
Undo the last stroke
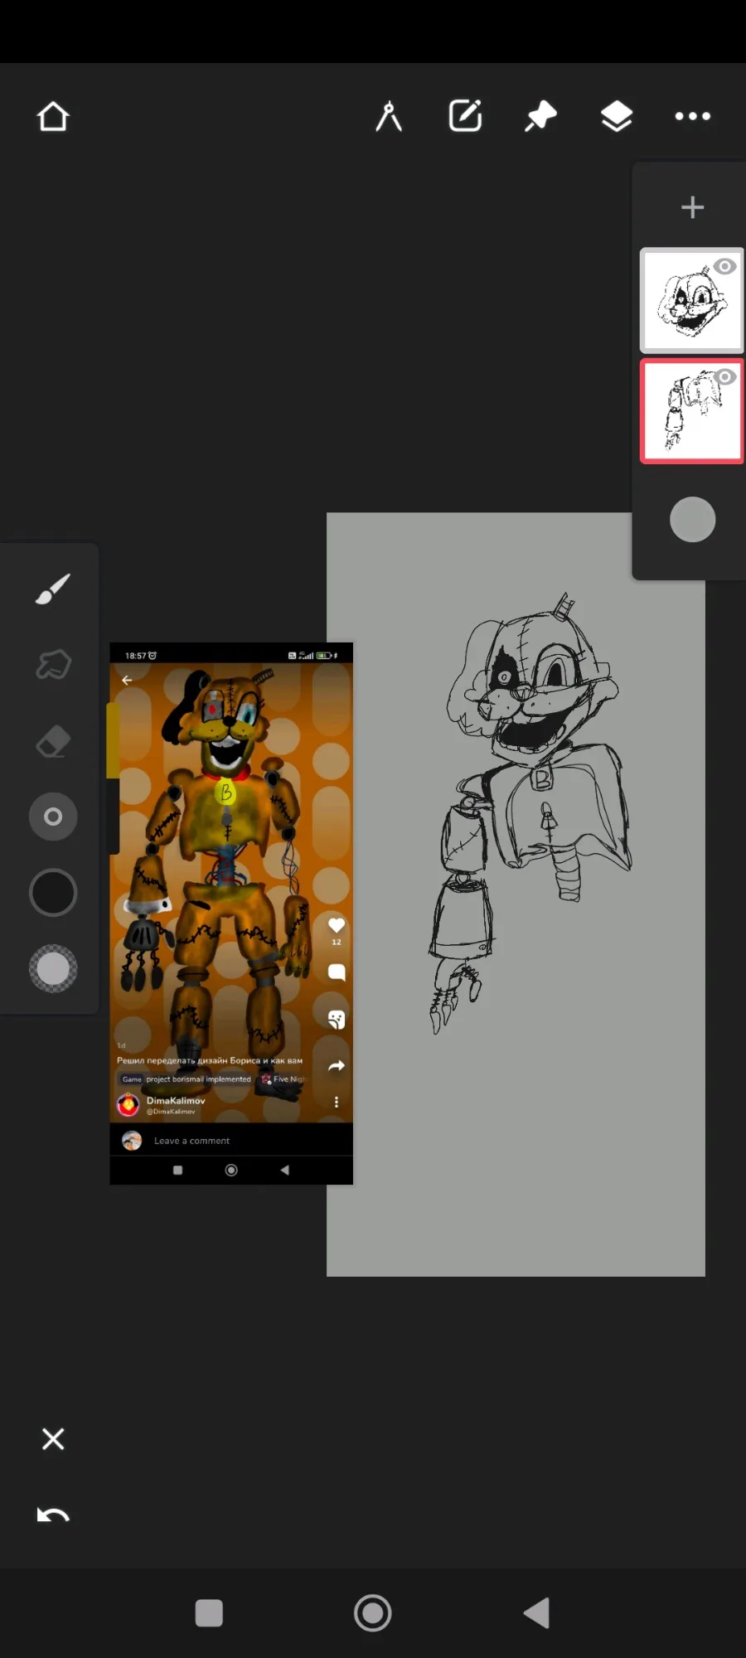coord(53,1515)
